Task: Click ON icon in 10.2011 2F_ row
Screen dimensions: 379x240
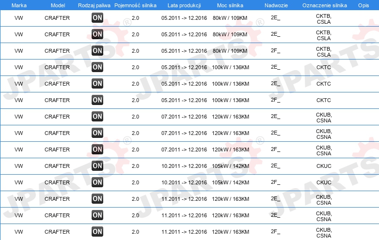Action: [97, 182]
